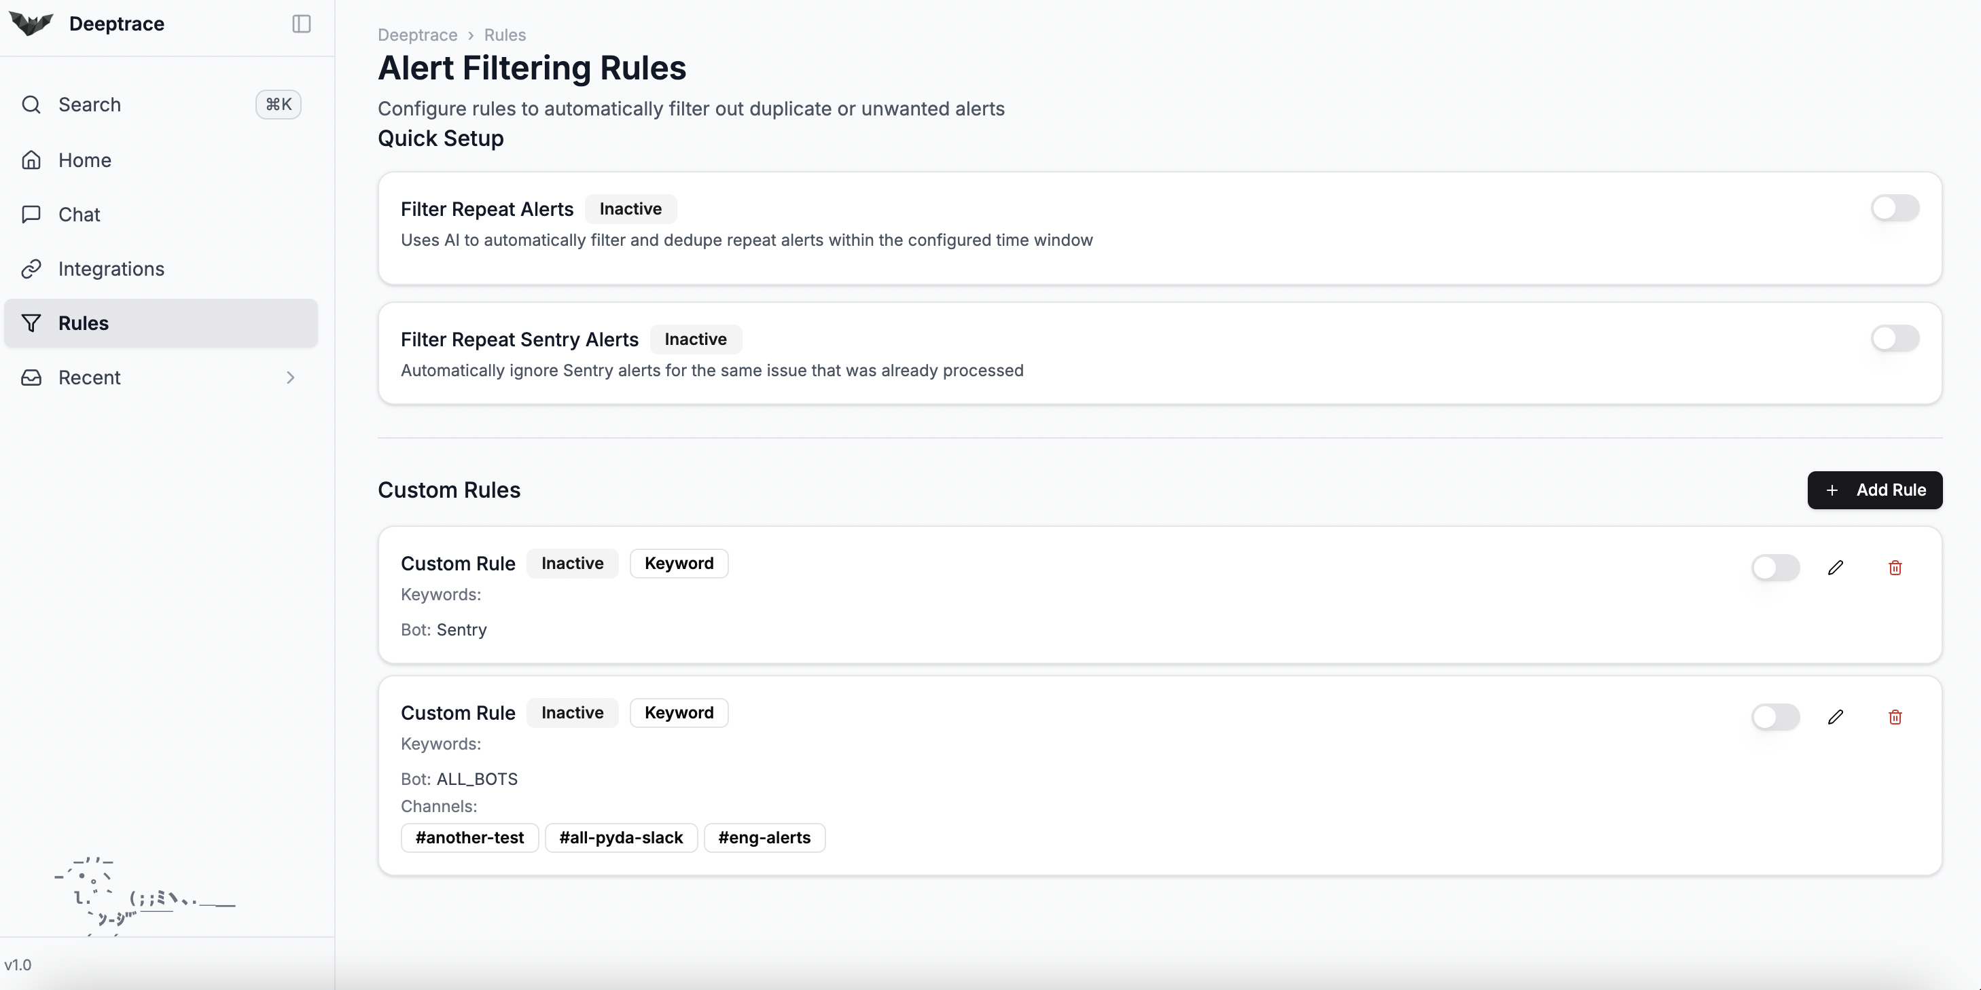1981x990 pixels.
Task: Edit the ALL_BOTS custom rule with pencil icon
Action: (x=1836, y=717)
